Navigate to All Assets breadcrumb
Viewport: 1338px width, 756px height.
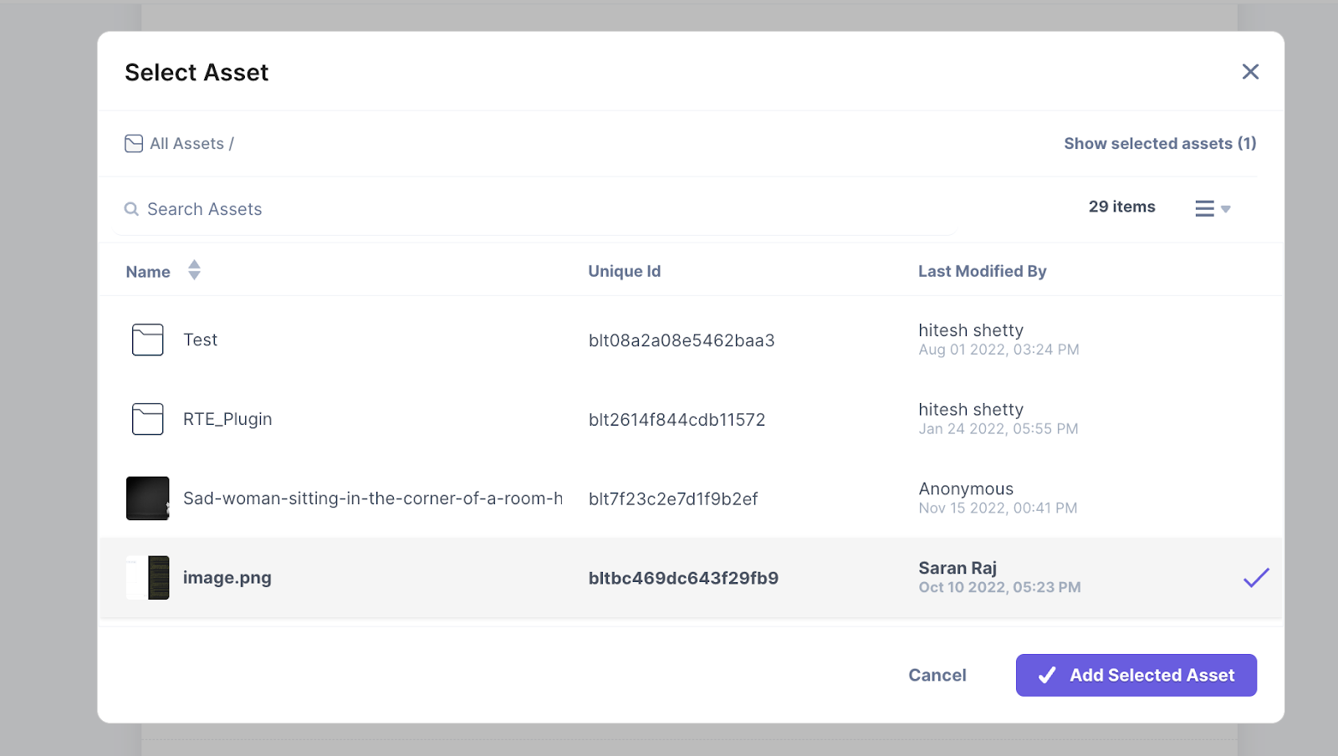pyautogui.click(x=186, y=144)
